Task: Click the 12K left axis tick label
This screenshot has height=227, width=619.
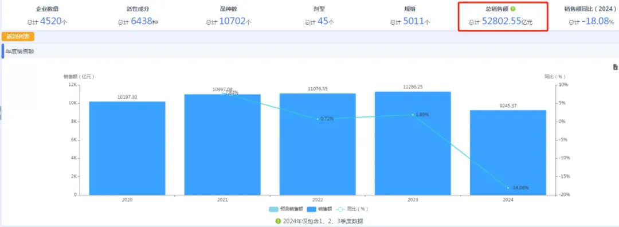Action: (x=72, y=84)
